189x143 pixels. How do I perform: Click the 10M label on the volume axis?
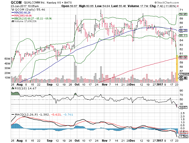pos(7,78)
